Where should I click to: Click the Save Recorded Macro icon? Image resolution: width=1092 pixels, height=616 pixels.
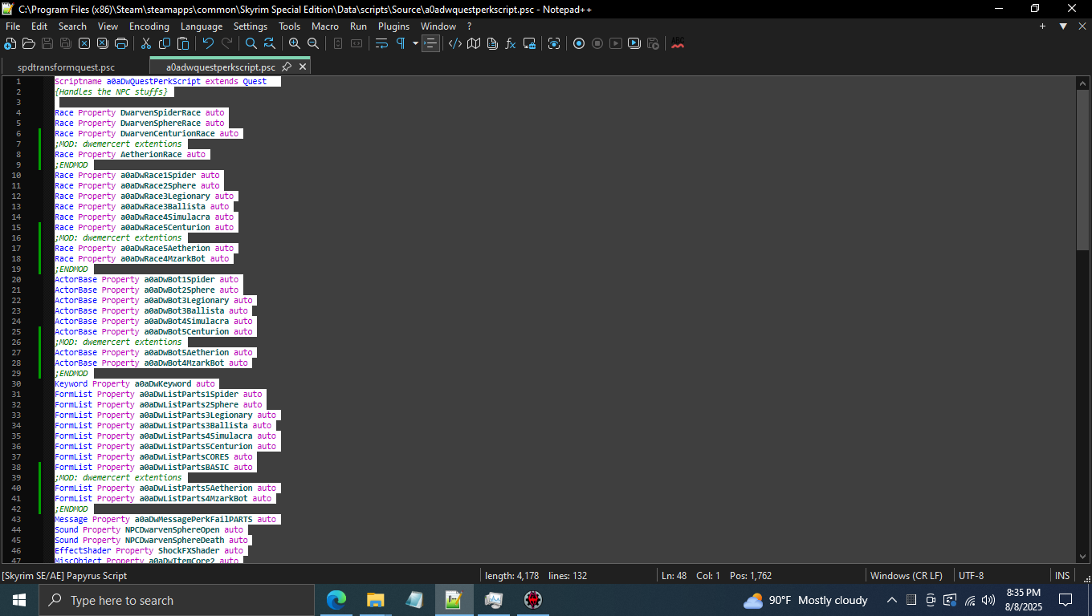coord(653,43)
